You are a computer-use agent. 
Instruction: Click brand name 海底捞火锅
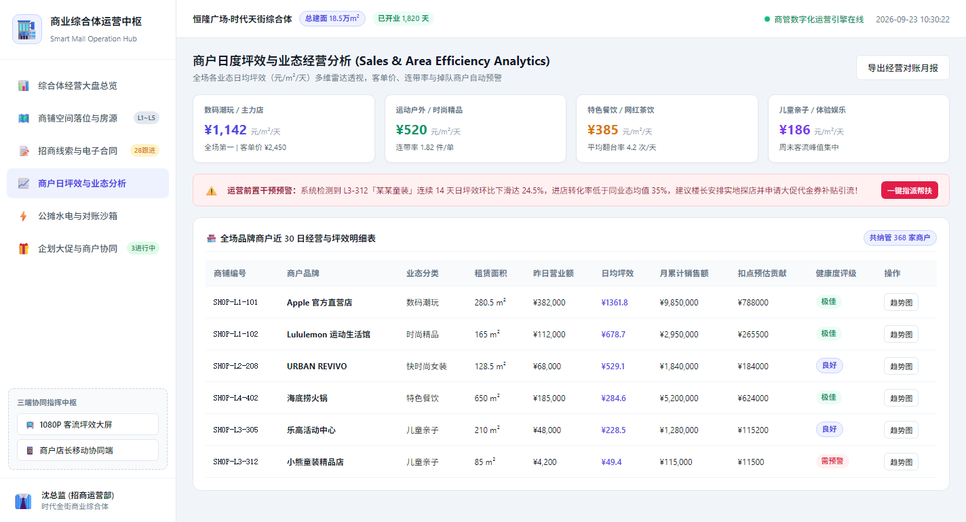tap(307, 398)
